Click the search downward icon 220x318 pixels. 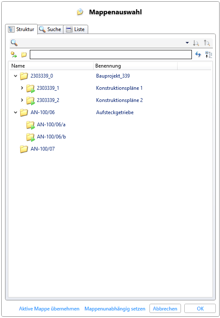click(x=196, y=43)
